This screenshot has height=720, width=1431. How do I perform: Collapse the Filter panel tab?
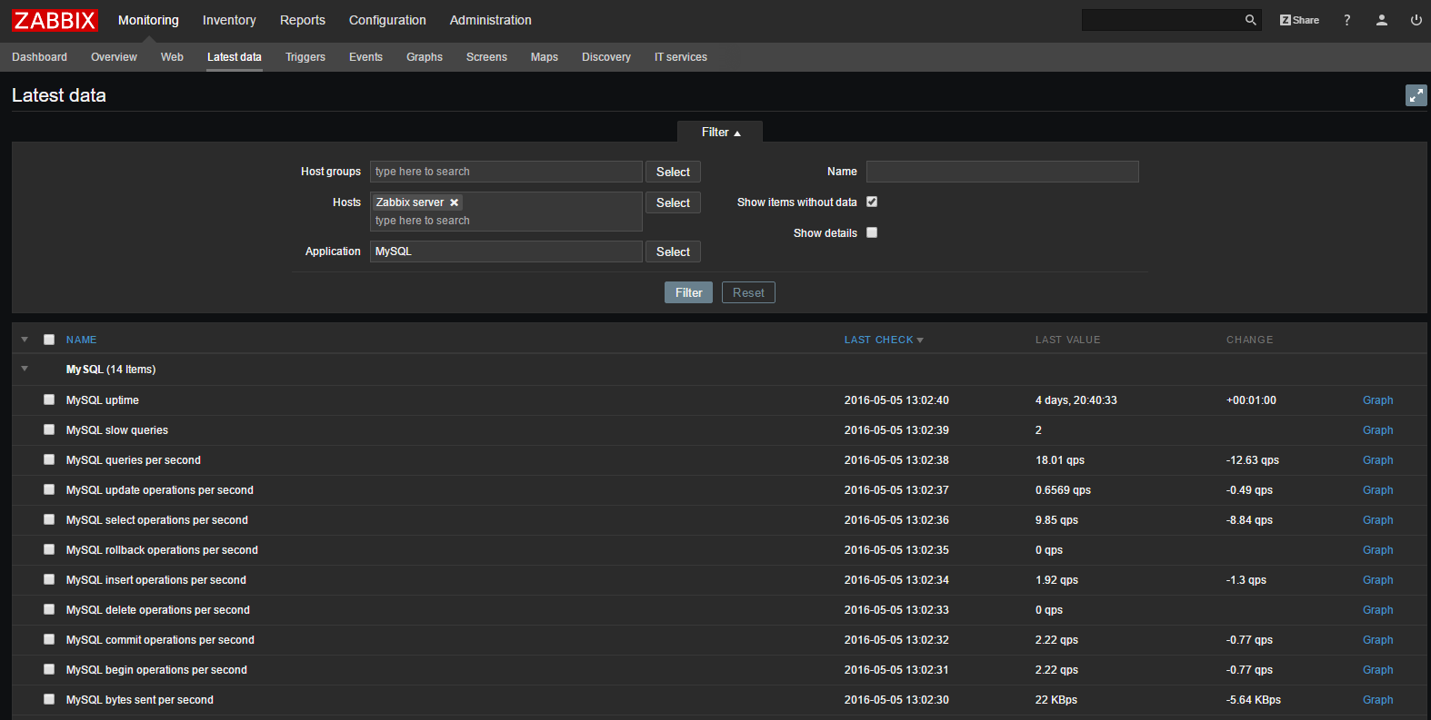720,133
